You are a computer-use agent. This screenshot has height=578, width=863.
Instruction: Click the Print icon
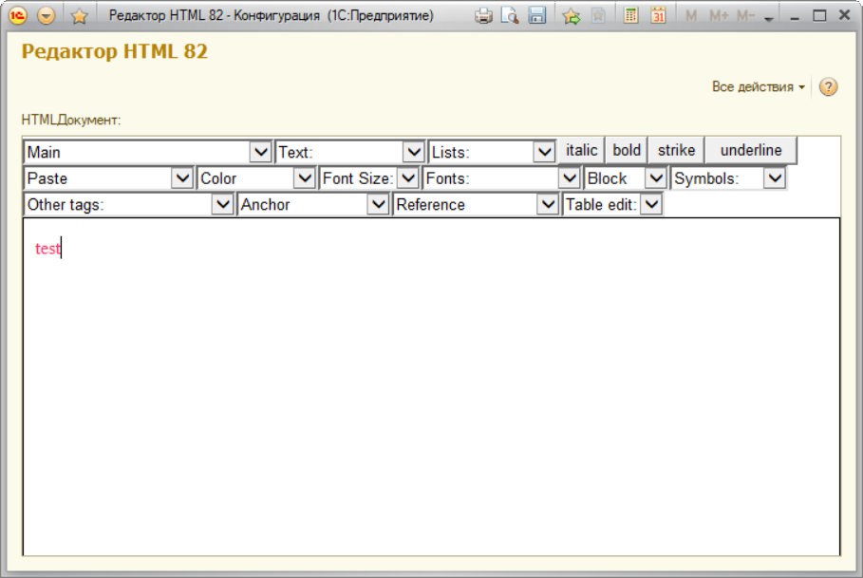pyautogui.click(x=484, y=16)
